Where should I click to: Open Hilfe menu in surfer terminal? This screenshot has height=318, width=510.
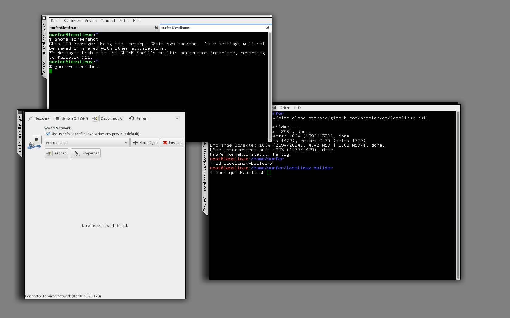(x=137, y=21)
